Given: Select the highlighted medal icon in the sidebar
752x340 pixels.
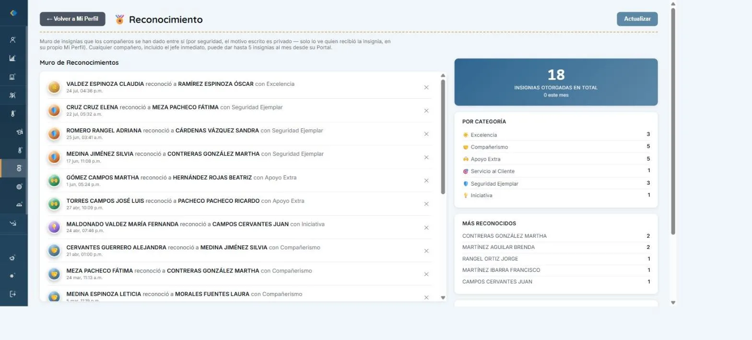Looking at the screenshot, I should click(x=19, y=168).
